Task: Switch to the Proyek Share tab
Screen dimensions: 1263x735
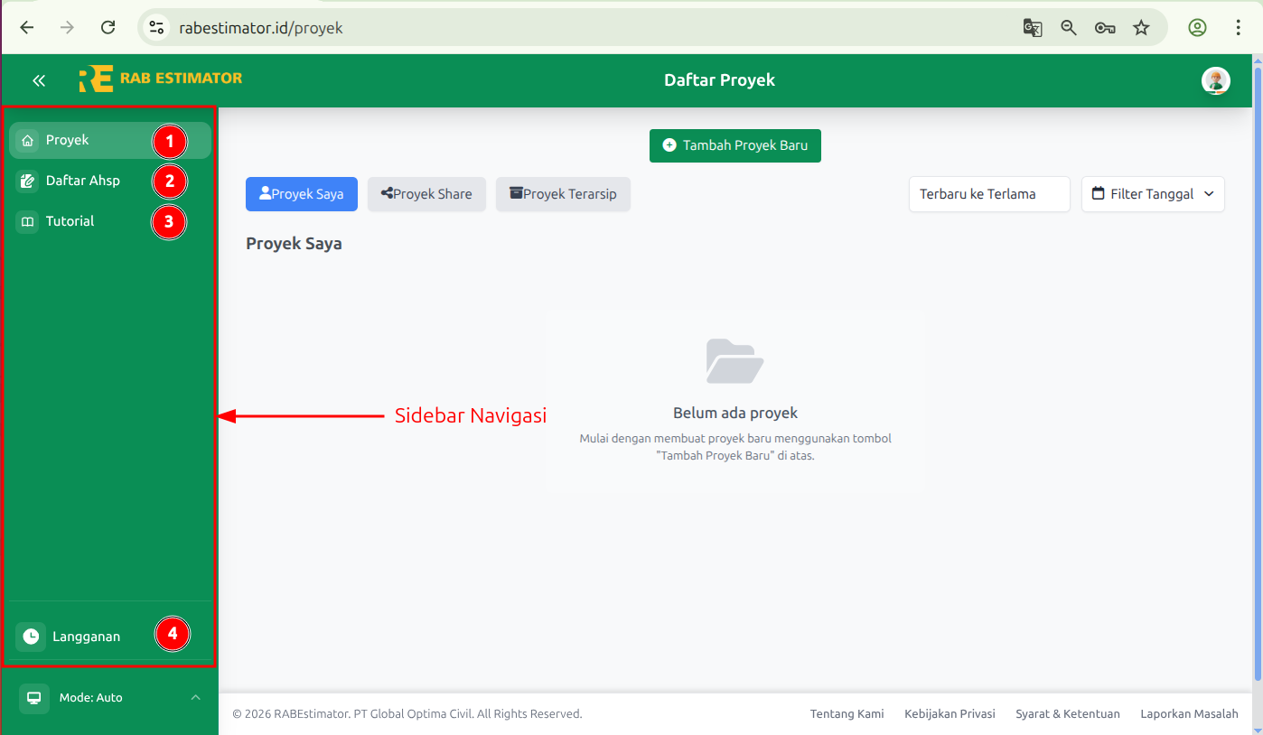Action: tap(426, 194)
